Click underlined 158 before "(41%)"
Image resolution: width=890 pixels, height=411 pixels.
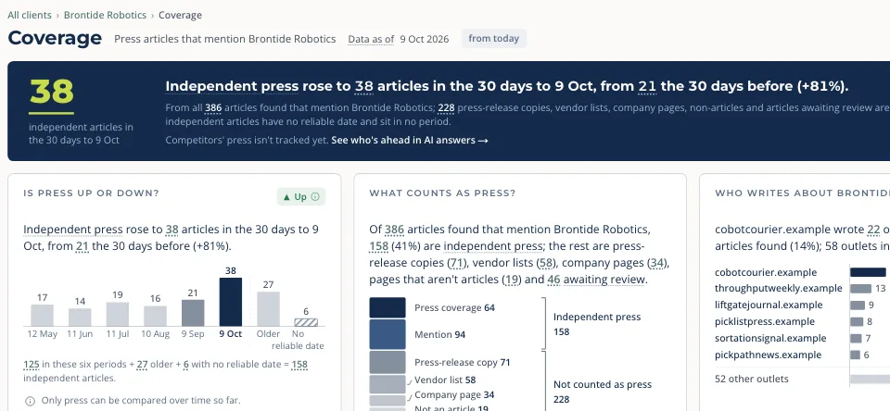tap(378, 246)
